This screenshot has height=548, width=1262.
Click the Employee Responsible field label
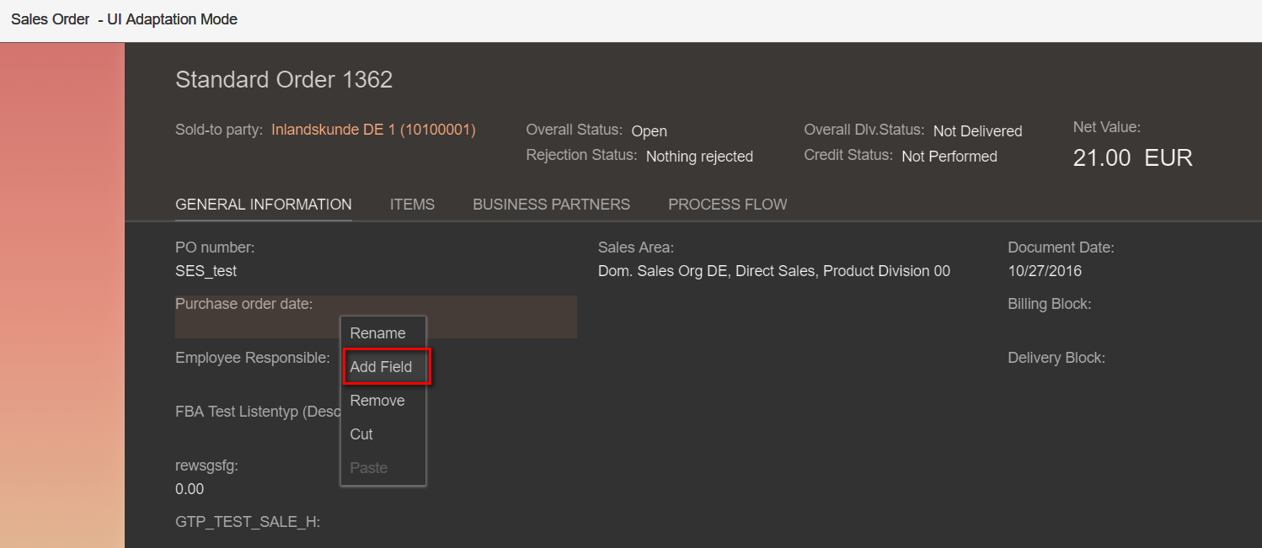253,358
